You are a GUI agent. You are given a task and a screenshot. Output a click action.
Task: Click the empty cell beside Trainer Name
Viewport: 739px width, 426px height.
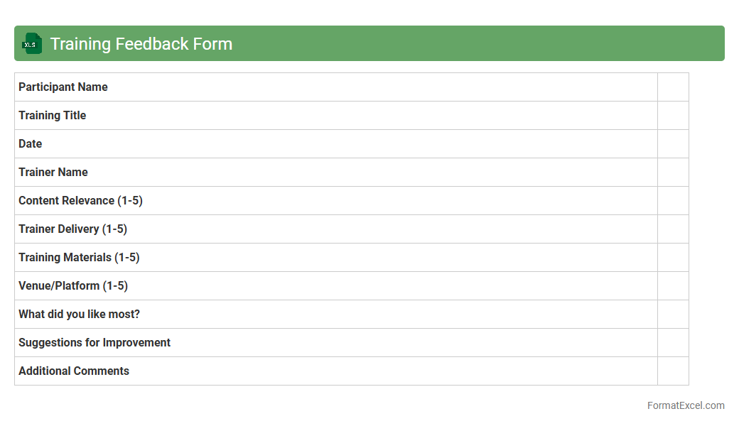[x=672, y=172]
